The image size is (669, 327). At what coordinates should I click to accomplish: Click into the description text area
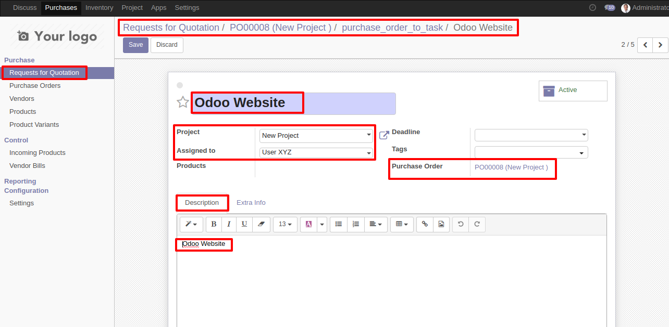point(392,281)
